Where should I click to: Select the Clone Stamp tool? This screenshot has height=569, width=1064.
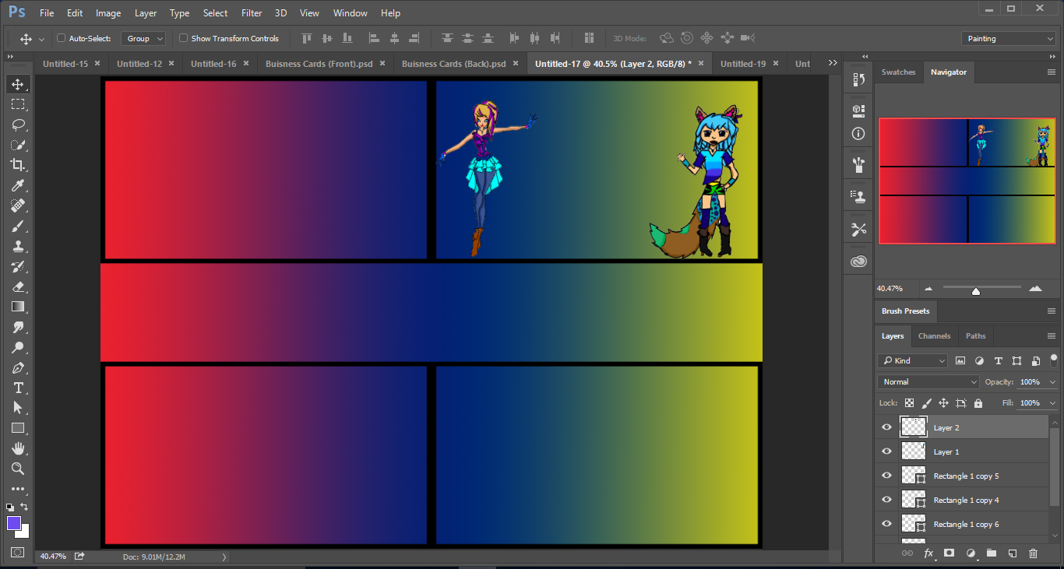point(18,246)
